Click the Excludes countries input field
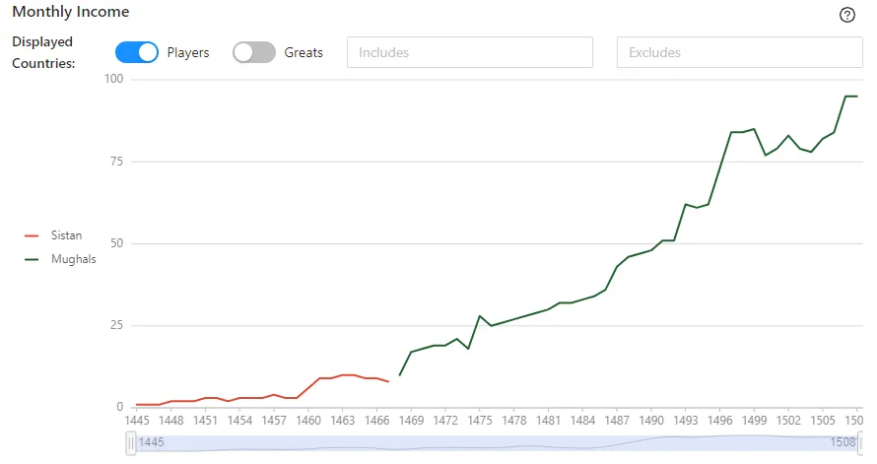Image resolution: width=877 pixels, height=464 pixels. [739, 52]
